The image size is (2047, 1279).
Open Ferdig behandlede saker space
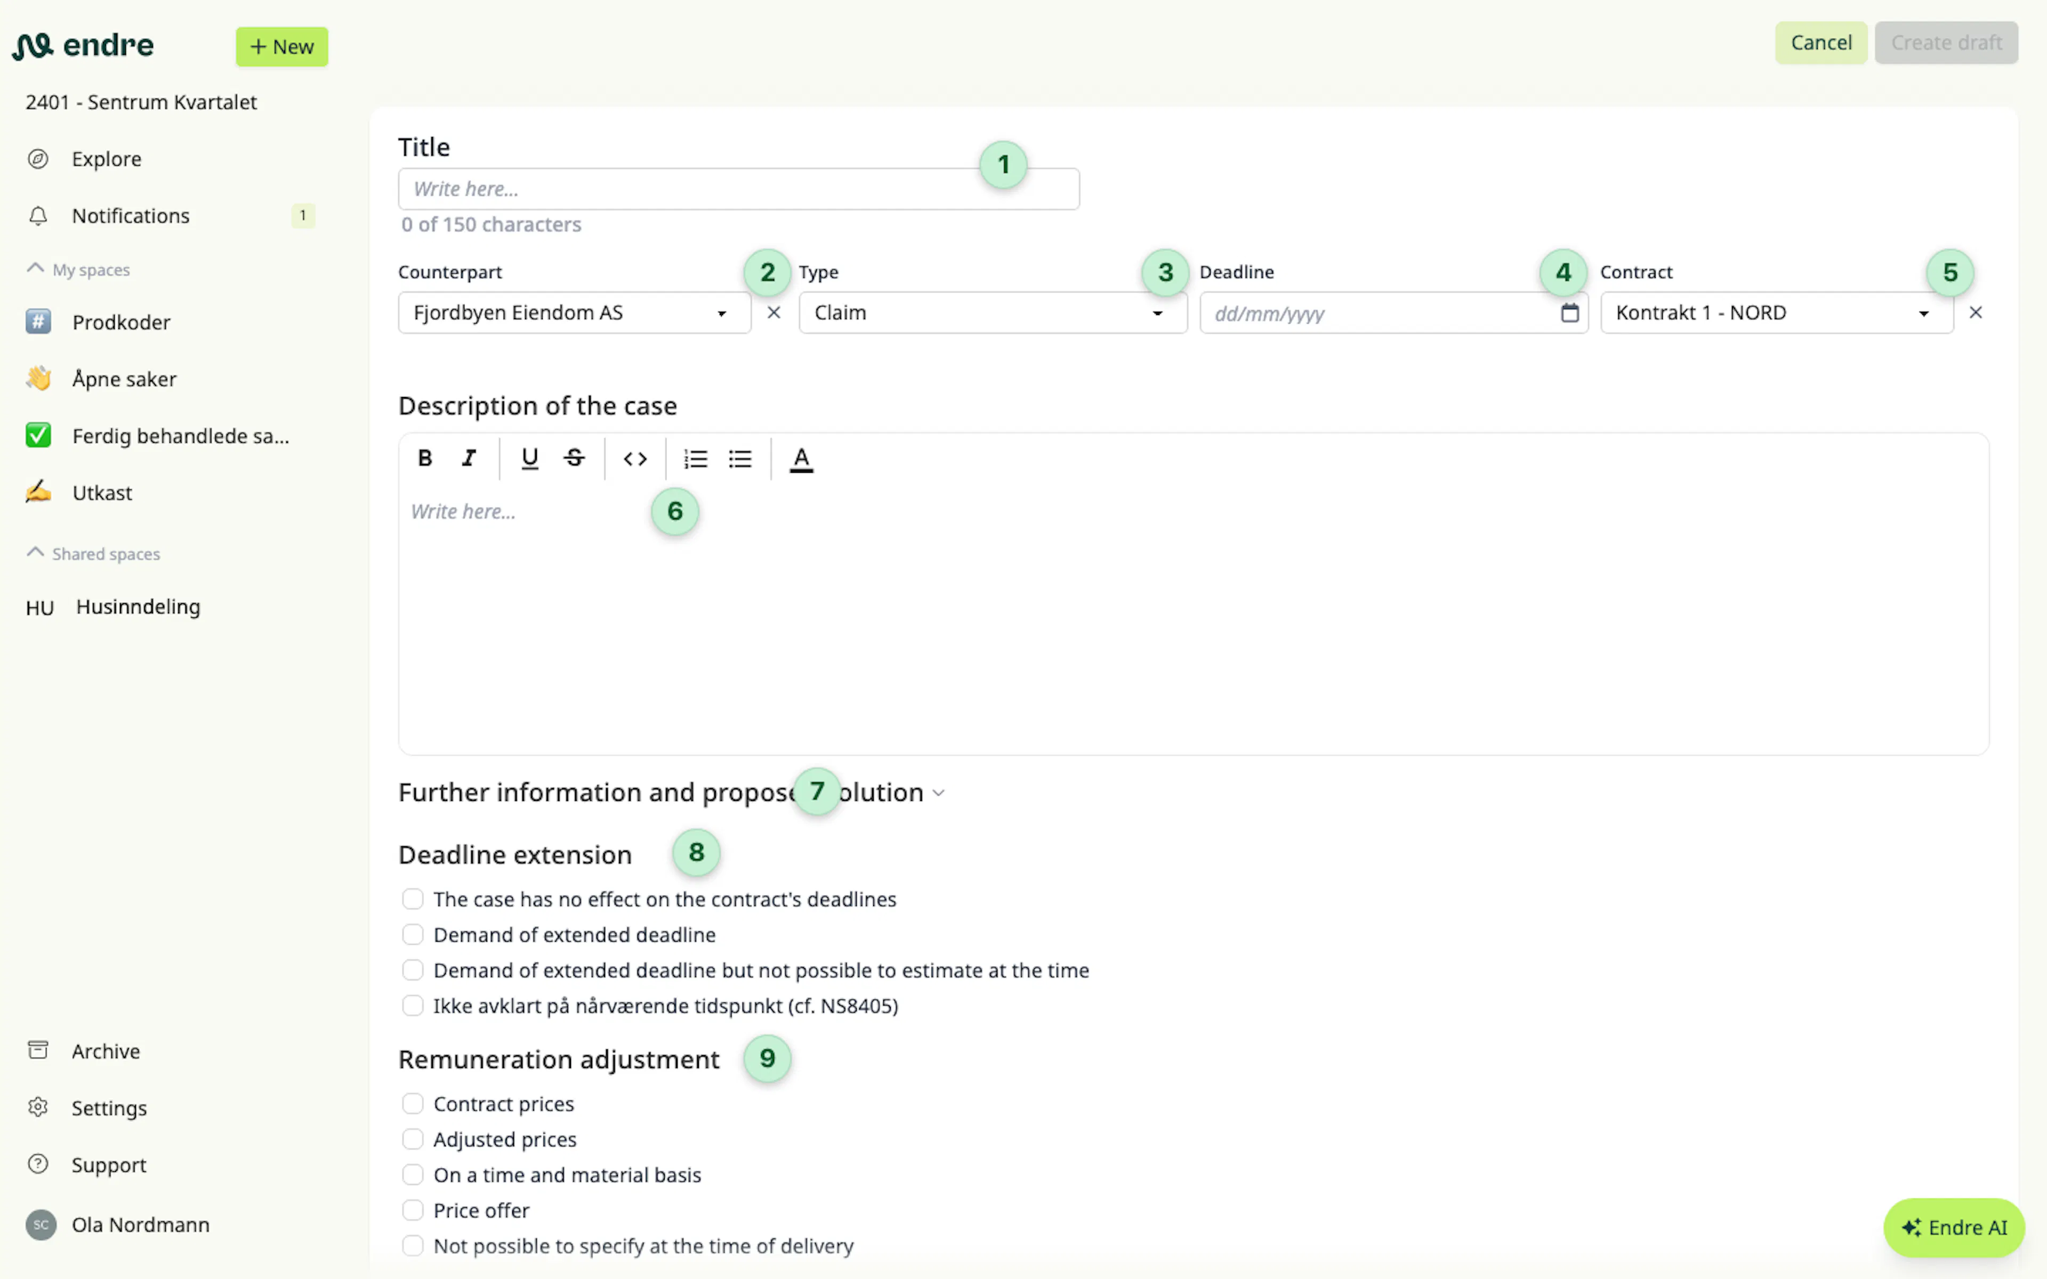pos(180,435)
